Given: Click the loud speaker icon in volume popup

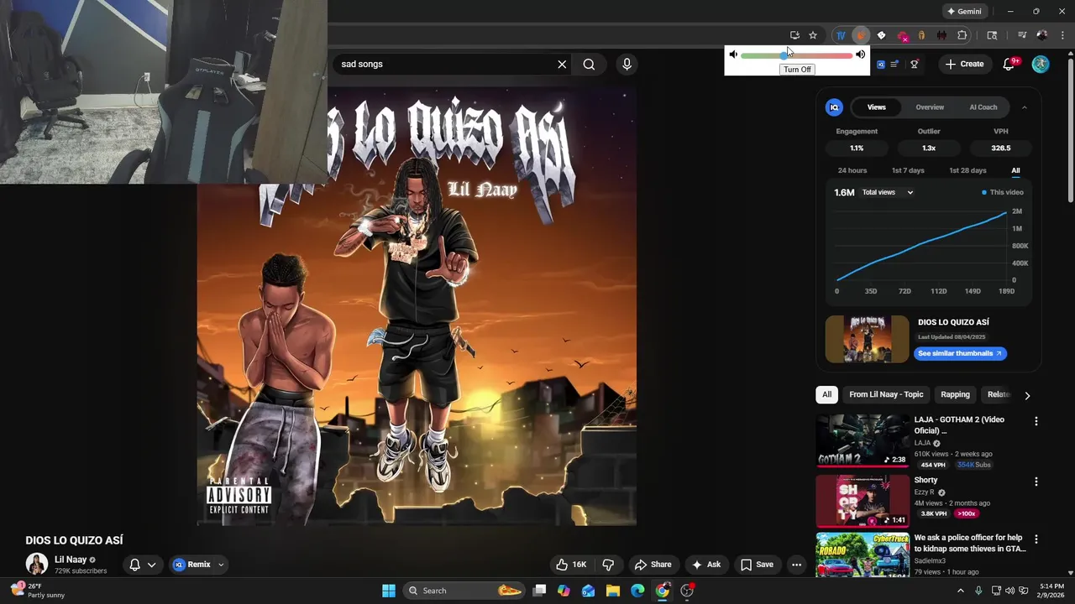Looking at the screenshot, I should coord(860,55).
